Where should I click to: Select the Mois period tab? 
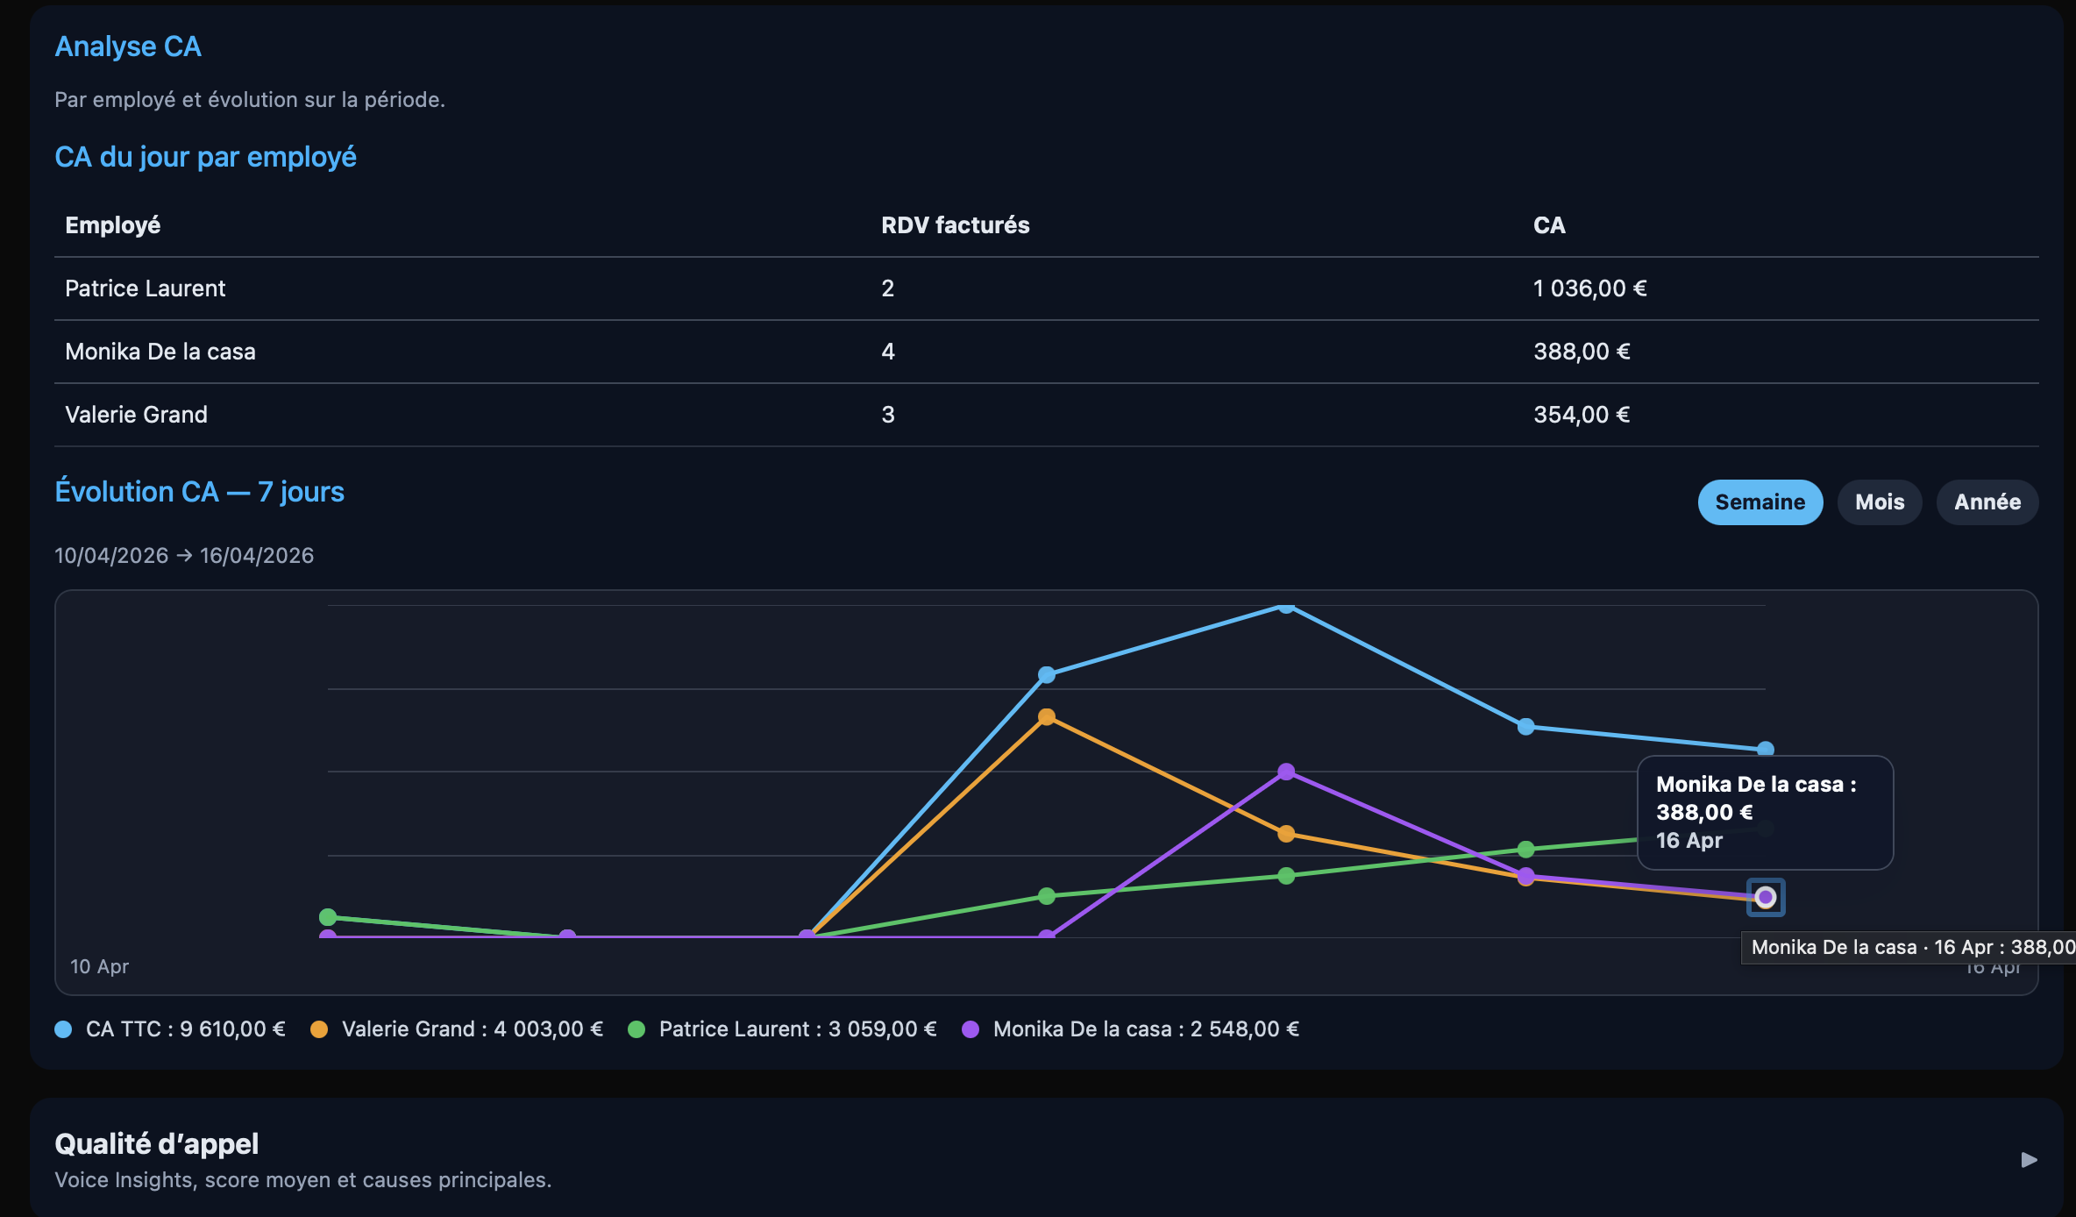coord(1880,502)
